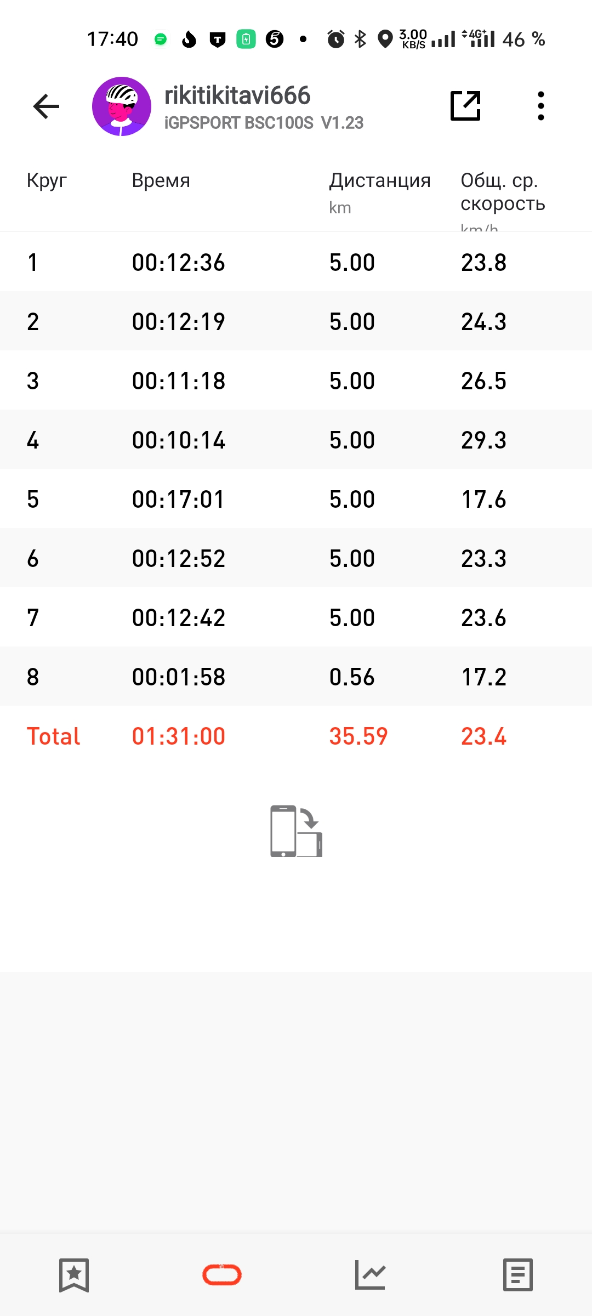Tap the rikitikitavi666 profile avatar

point(122,106)
